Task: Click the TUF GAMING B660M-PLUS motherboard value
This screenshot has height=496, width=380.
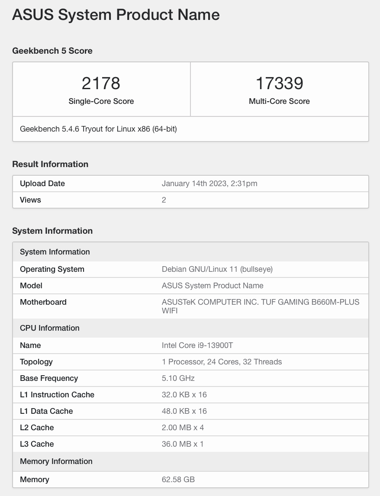Action: click(x=260, y=306)
